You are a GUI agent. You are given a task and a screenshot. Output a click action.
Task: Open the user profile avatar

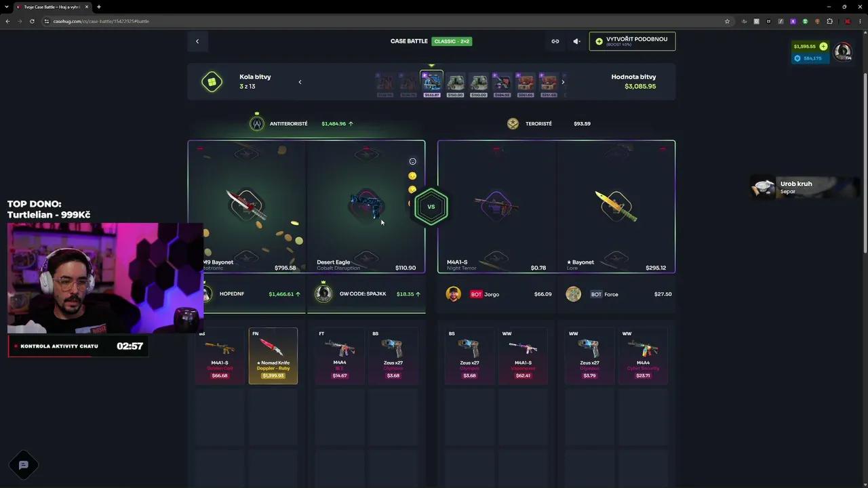[x=842, y=51]
